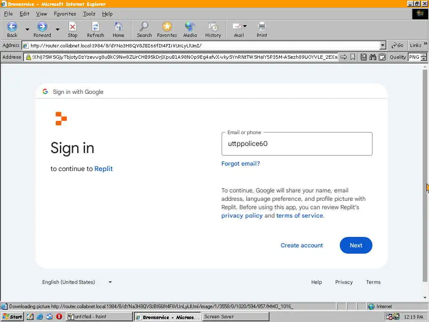Click the Terms footer link

tap(373, 282)
